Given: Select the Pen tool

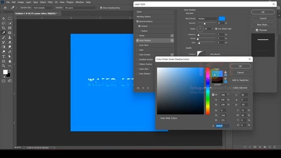Looking at the screenshot, I should (x=10, y=52).
